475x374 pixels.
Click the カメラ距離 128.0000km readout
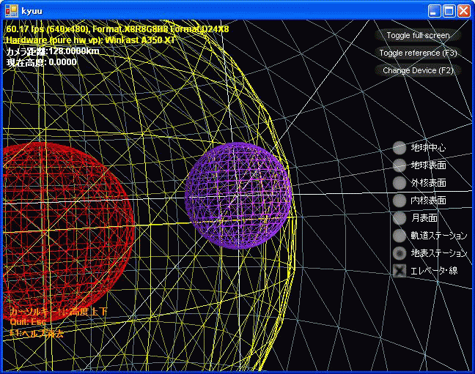(x=52, y=52)
